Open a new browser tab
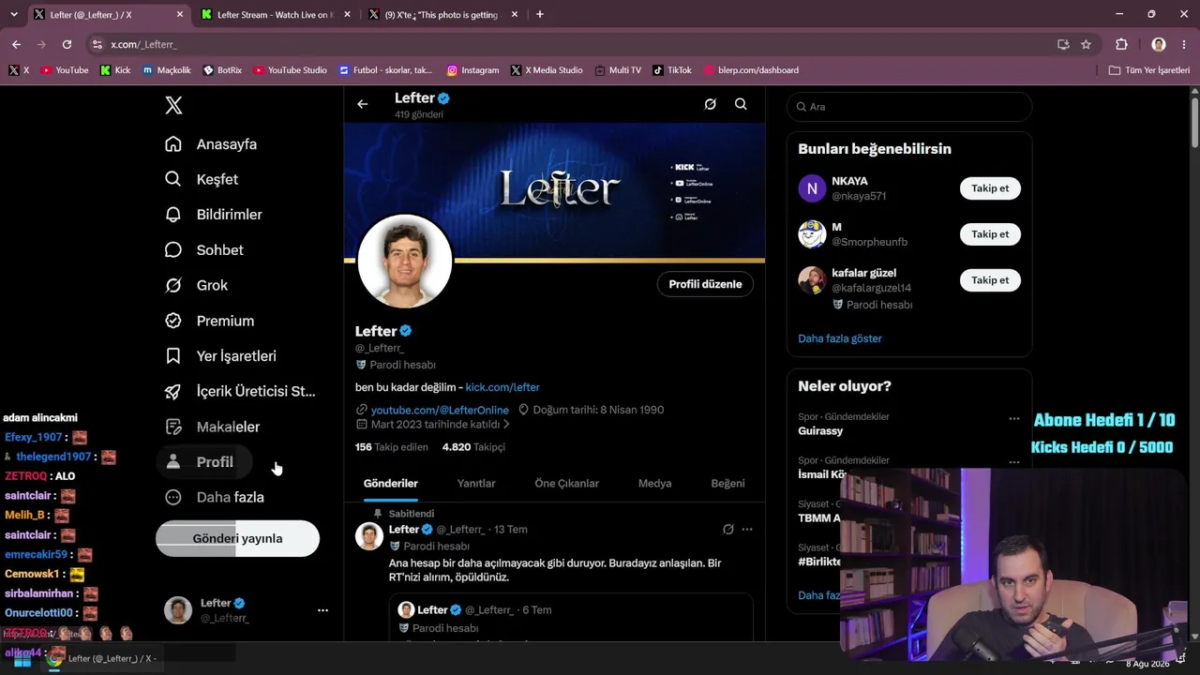Image resolution: width=1200 pixels, height=675 pixels. pos(539,15)
